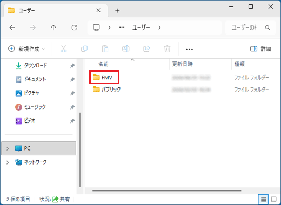Click the pin icon next to ドキュメント

point(72,79)
